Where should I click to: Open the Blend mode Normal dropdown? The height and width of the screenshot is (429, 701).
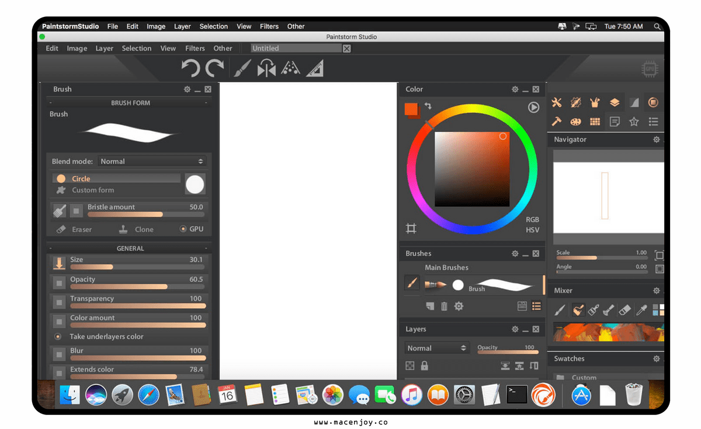(x=152, y=162)
